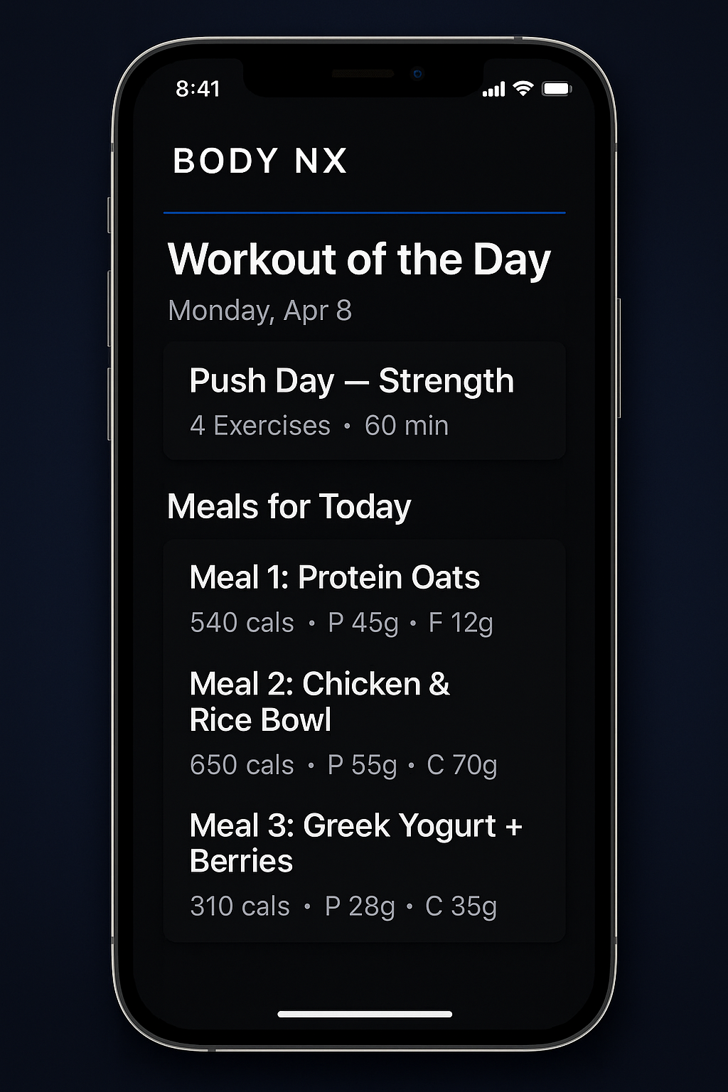Image resolution: width=728 pixels, height=1092 pixels.
Task: Tap the battery status icon
Action: tap(557, 89)
